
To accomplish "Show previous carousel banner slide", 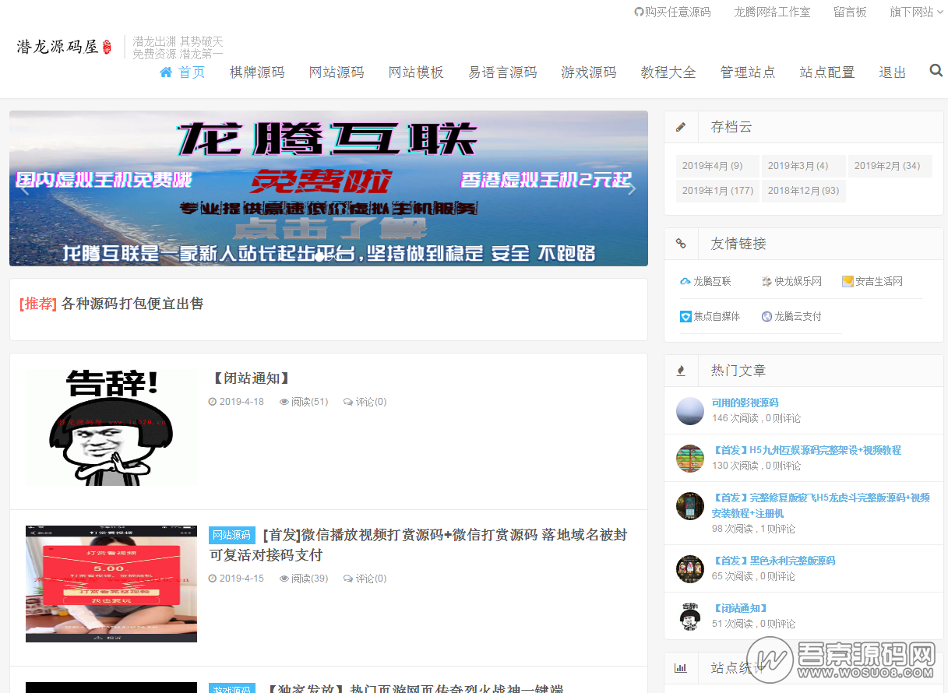I will point(26,188).
